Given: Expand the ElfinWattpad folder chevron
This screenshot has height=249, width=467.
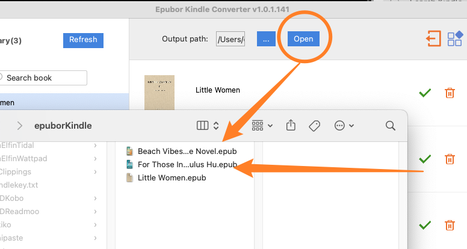Looking at the screenshot, I should [x=95, y=159].
